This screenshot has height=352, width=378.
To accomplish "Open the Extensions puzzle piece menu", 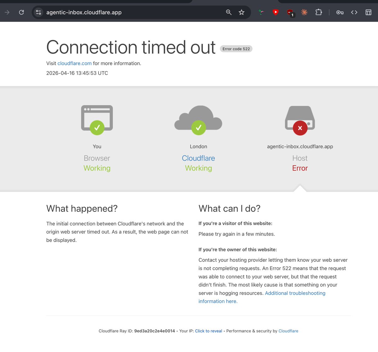I will [319, 12].
